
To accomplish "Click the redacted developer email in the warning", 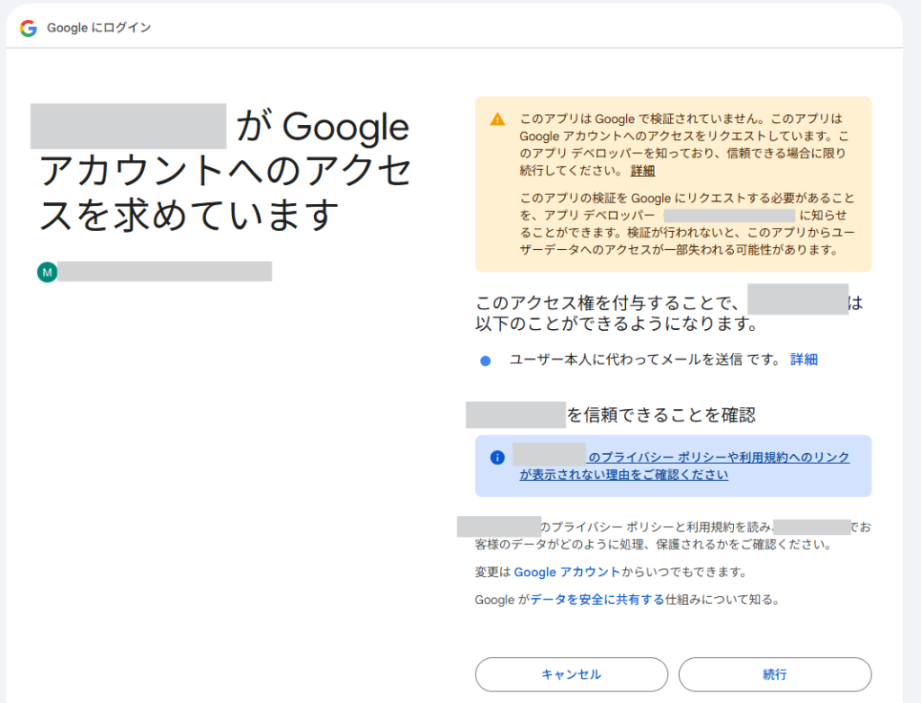I will (729, 216).
